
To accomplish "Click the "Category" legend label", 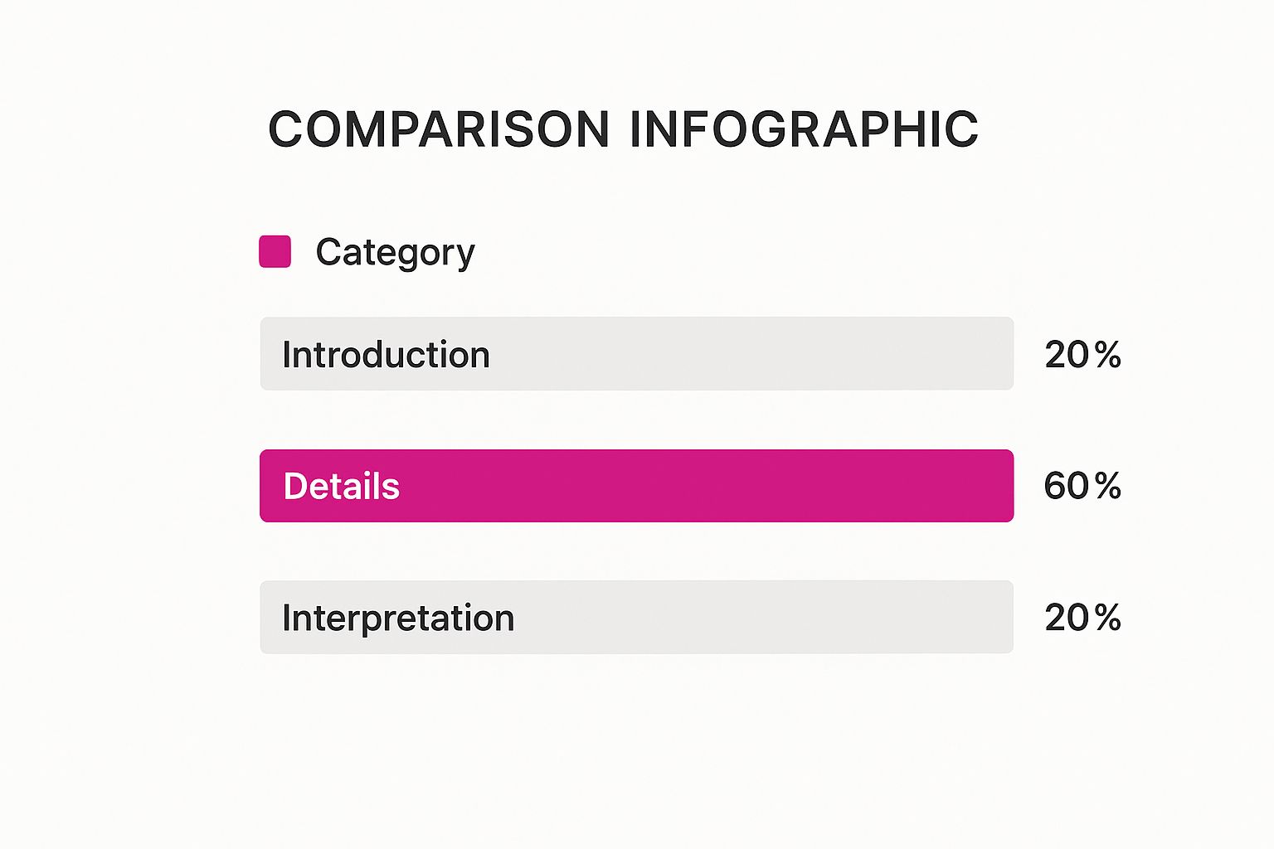I will [x=395, y=252].
